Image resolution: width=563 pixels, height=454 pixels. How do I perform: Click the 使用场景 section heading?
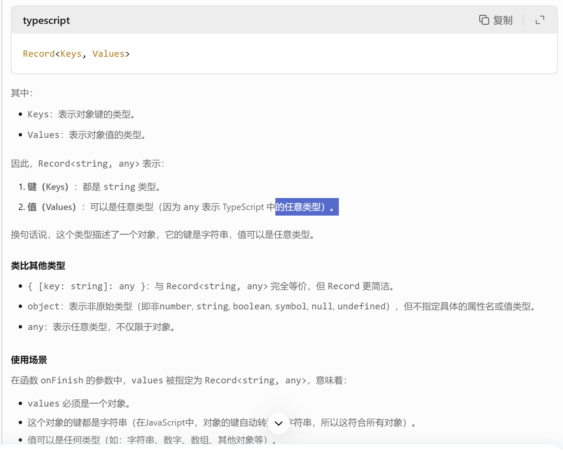pyautogui.click(x=29, y=359)
